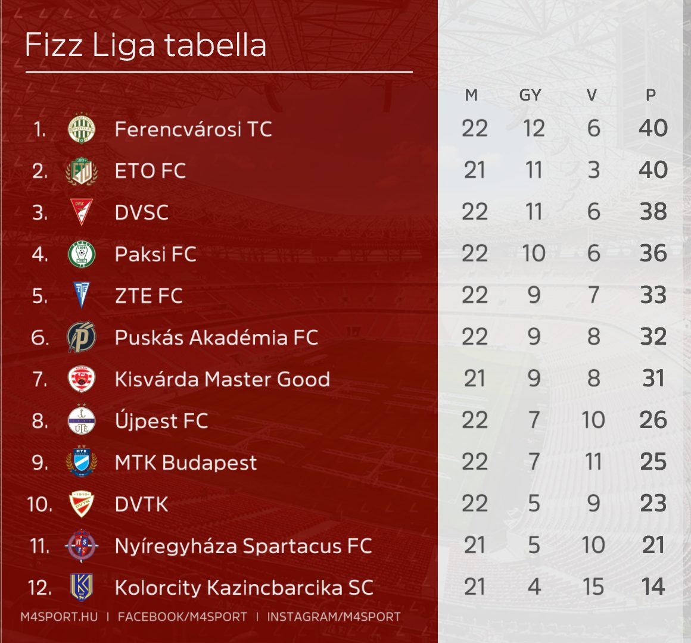This screenshot has width=691, height=643.
Task: Click the Kisvárda Master Good crest
Action: (x=82, y=379)
